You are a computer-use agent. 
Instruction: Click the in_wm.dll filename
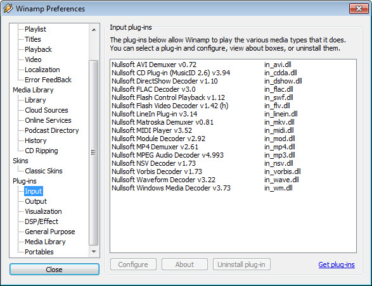279,188
